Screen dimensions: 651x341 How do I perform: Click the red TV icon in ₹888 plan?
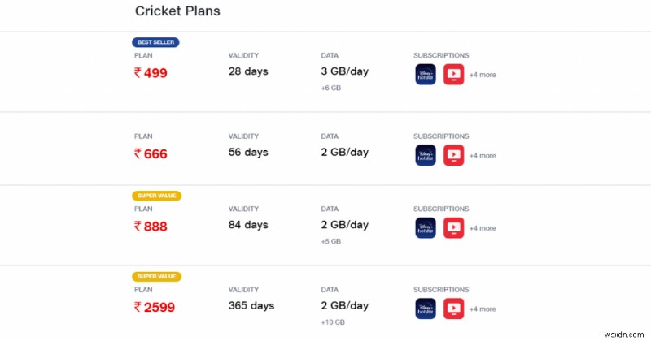(453, 228)
